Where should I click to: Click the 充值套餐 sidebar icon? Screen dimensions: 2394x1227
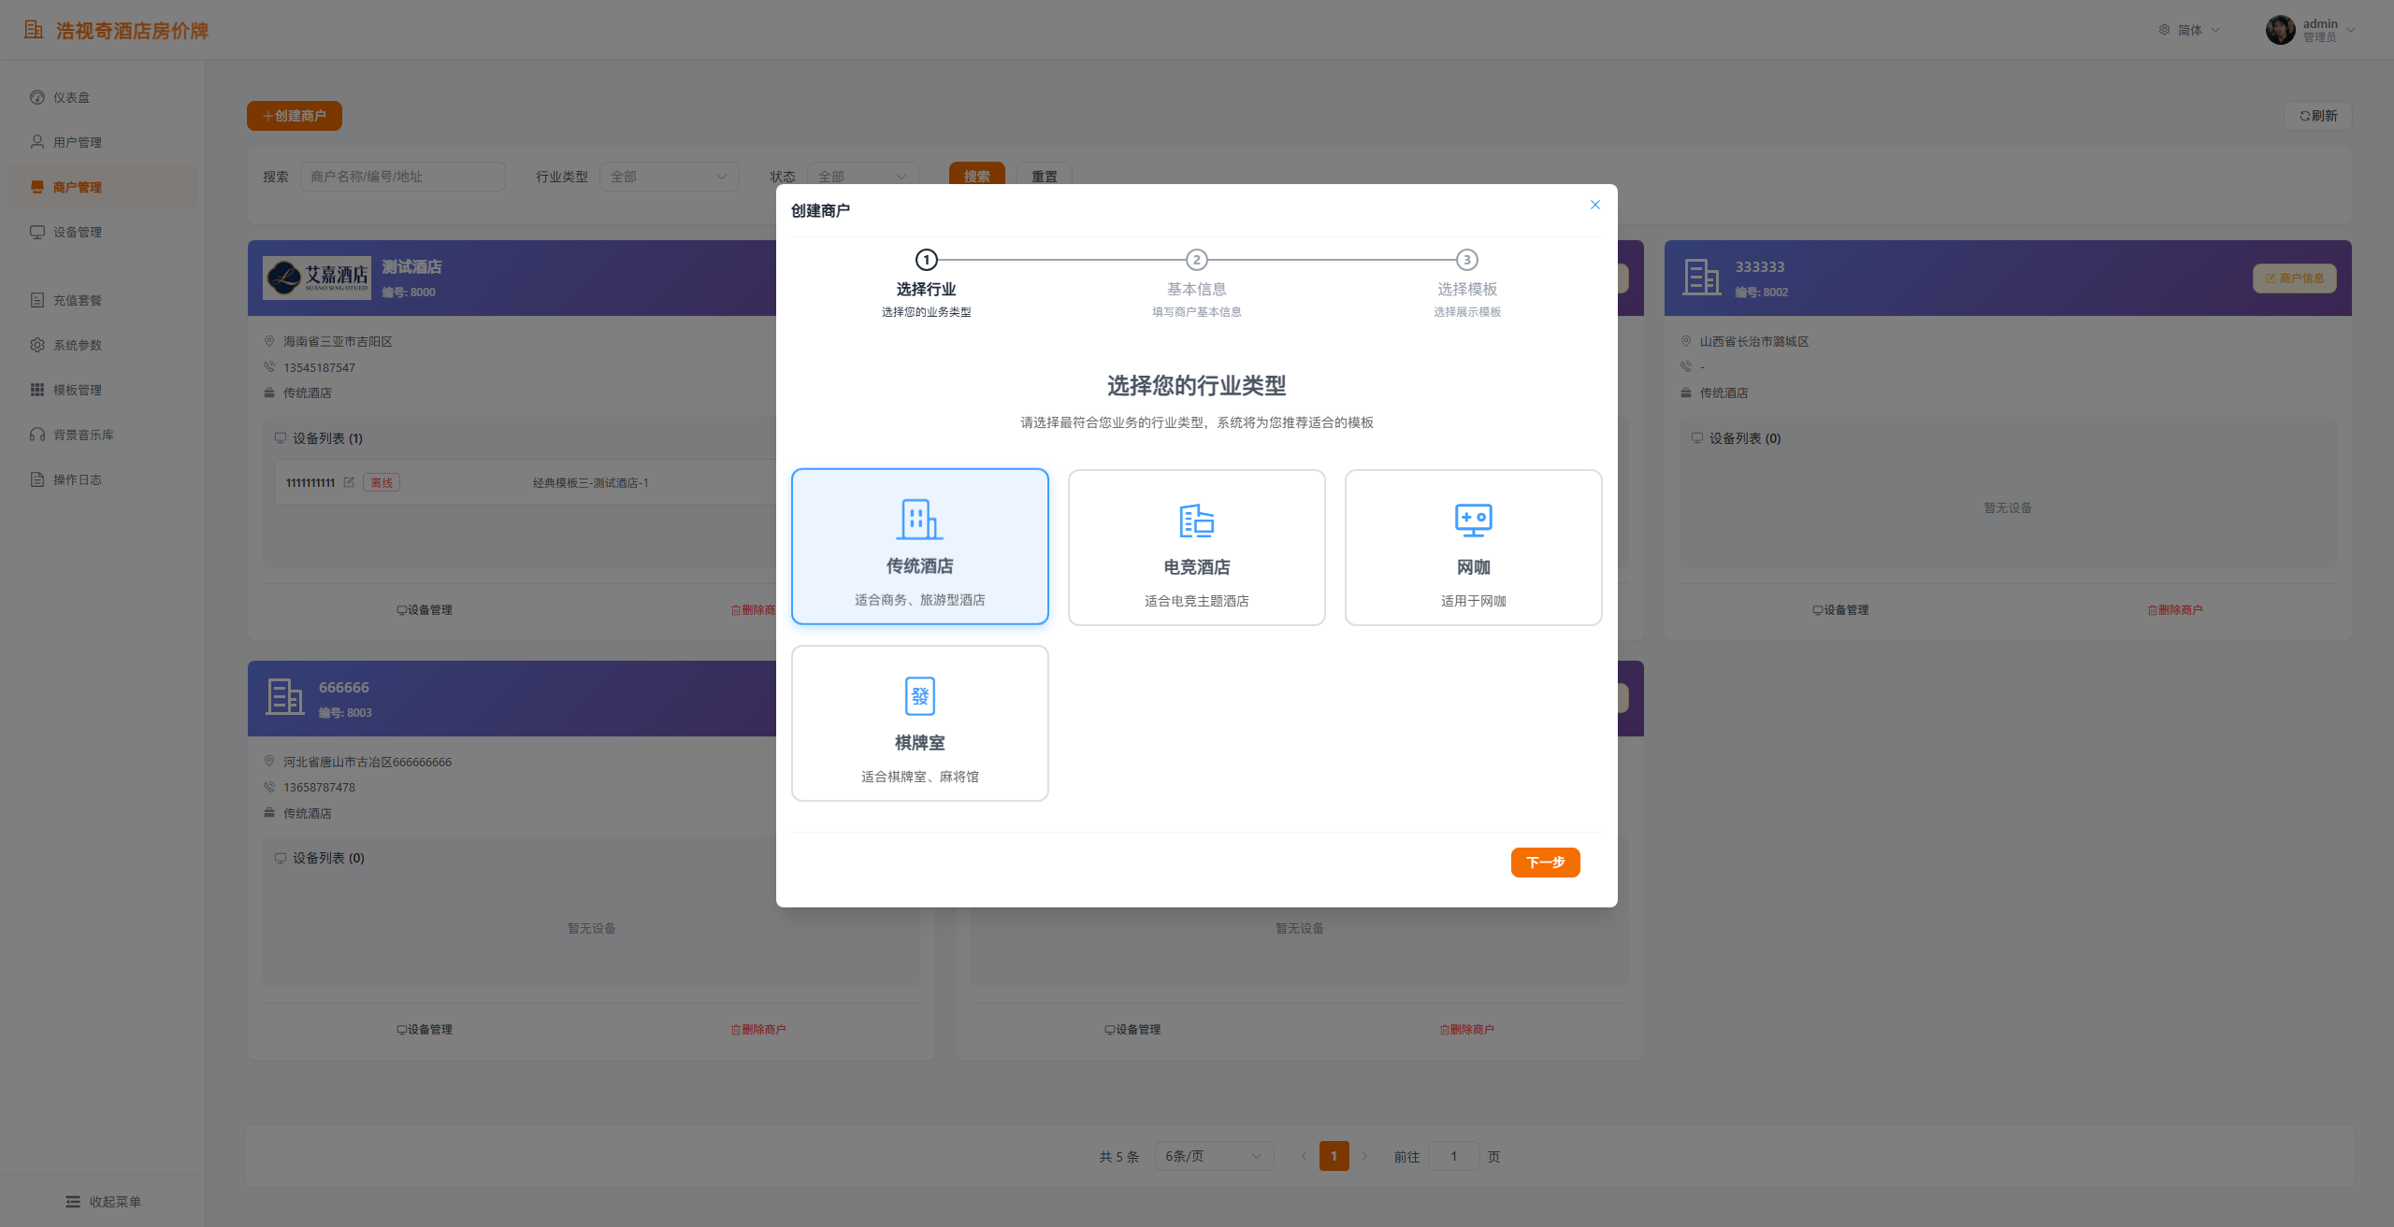coord(37,300)
